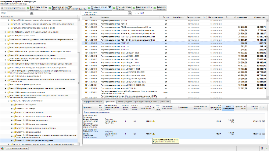Collapse 'Часть 10.1 Арматура трубопроводная' node
The height and width of the screenshot is (151, 269).
pyautogui.click(x=8, y=101)
